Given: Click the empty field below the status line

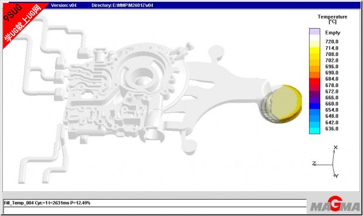Looking at the screenshot, I should (x=155, y=211).
